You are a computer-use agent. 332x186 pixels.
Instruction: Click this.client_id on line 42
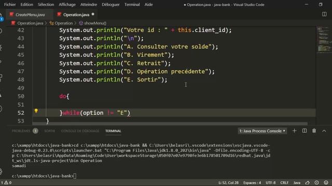(x=201, y=30)
